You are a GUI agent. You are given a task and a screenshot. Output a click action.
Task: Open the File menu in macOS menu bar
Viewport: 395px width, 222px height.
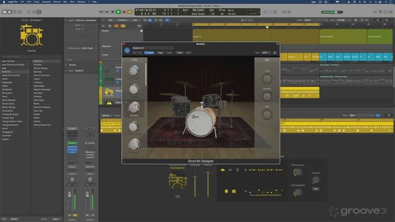[x=22, y=2]
